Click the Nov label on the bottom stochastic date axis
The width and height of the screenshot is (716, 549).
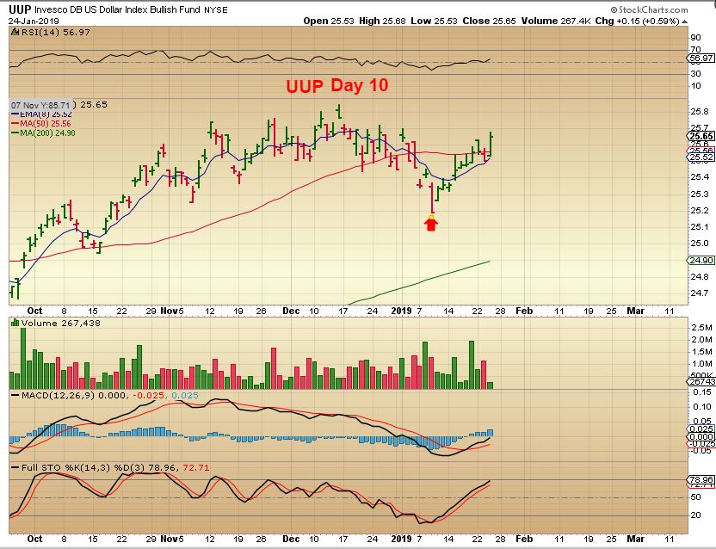pyautogui.click(x=169, y=539)
